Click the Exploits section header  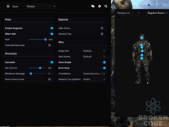tap(63, 20)
